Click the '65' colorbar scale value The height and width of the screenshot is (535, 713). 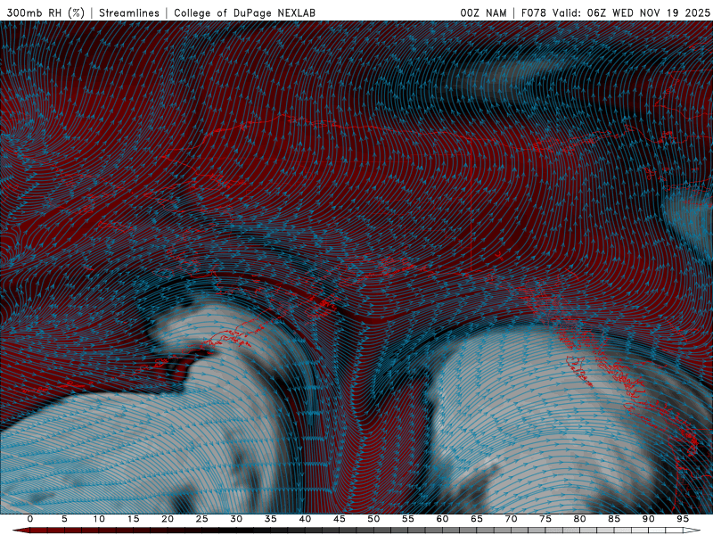(477, 519)
